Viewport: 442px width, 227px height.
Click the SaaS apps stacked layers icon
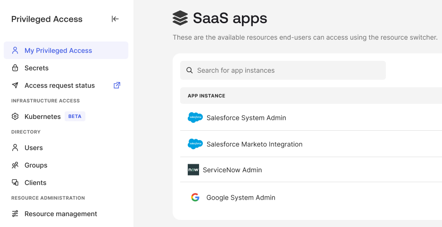pos(180,18)
